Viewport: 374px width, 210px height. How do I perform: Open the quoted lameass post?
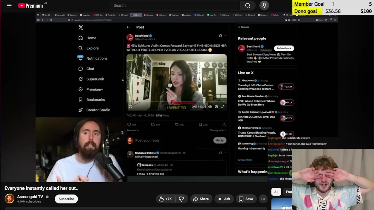point(181,169)
